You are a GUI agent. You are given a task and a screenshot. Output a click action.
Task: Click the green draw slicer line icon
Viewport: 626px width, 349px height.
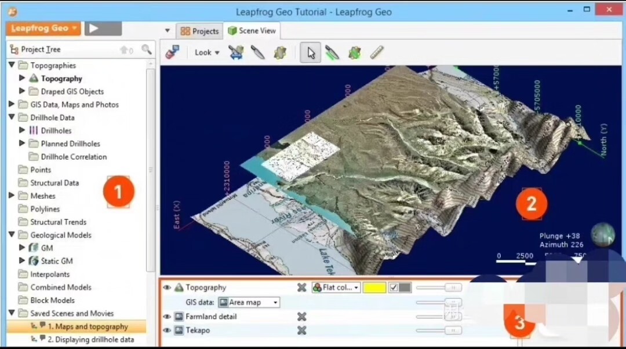tap(332, 52)
